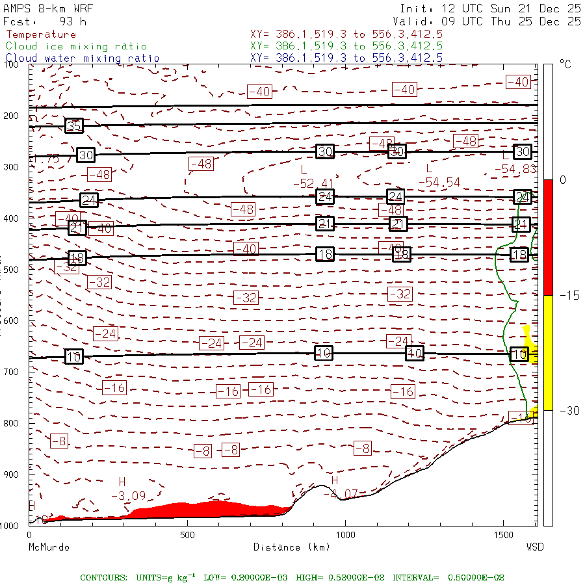Viewport: 585px width, 585px height.
Task: Click the "CONTOURS: UNITS=g kg-1" footer text
Action: 138,578
